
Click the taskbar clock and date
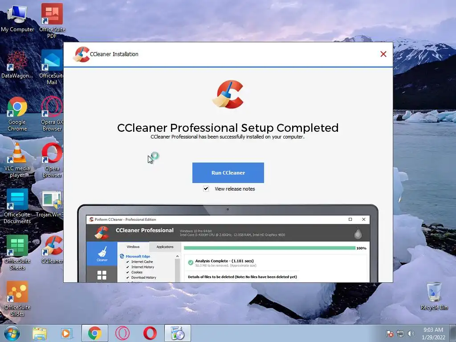click(433, 334)
